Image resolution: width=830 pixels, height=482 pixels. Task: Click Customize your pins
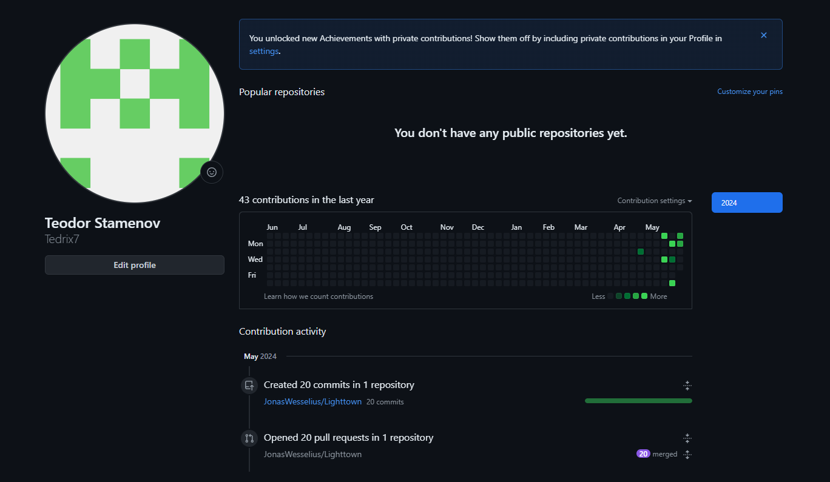click(749, 92)
